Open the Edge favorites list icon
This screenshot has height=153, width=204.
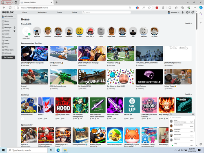click(x=176, y=8)
